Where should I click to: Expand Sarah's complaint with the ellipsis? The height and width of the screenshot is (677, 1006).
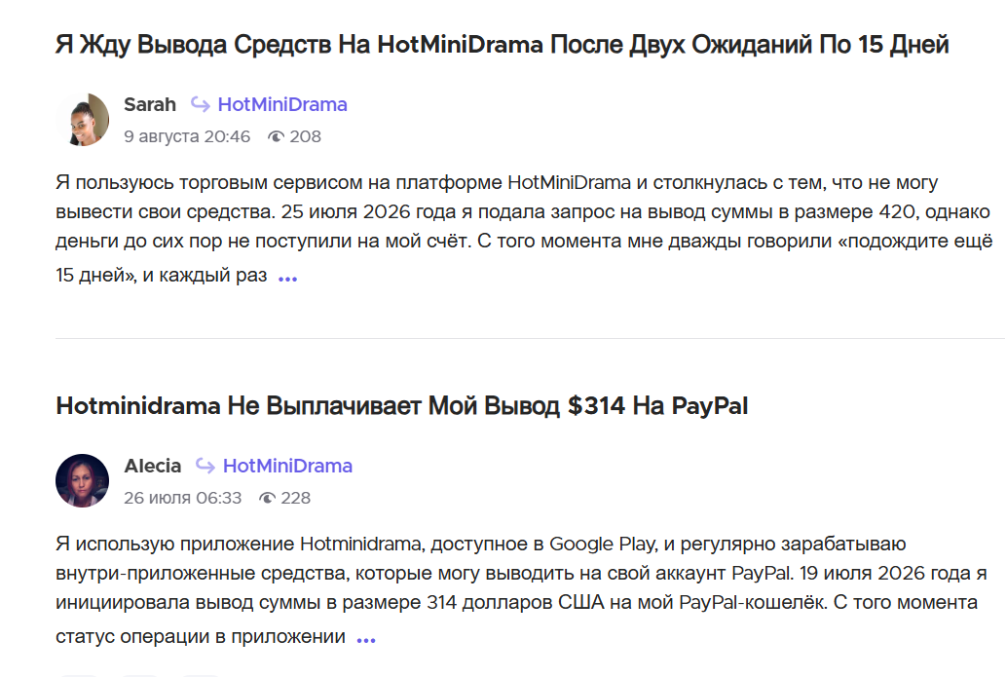(x=287, y=279)
